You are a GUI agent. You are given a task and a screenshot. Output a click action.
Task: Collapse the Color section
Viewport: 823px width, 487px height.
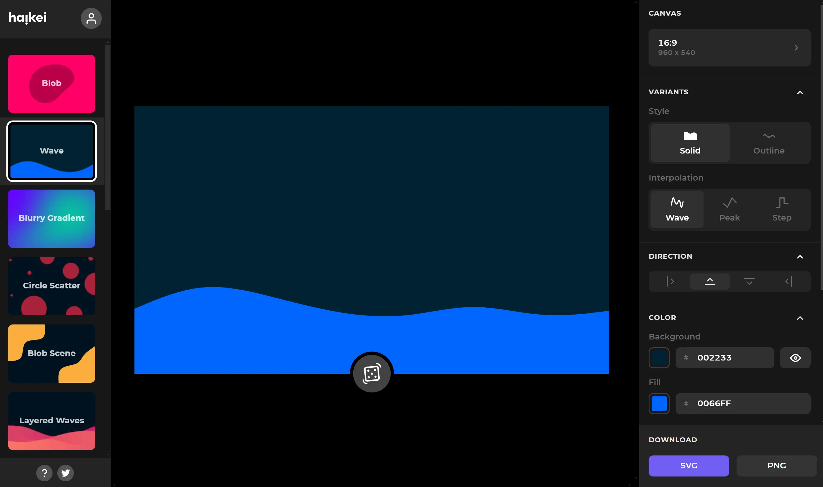pyautogui.click(x=800, y=318)
